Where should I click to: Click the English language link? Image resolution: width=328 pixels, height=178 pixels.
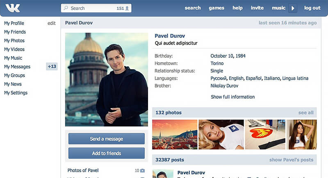pos(236,78)
